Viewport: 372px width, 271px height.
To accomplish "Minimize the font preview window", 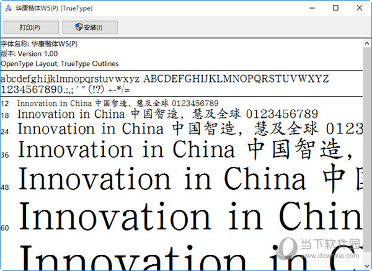I will (x=312, y=8).
